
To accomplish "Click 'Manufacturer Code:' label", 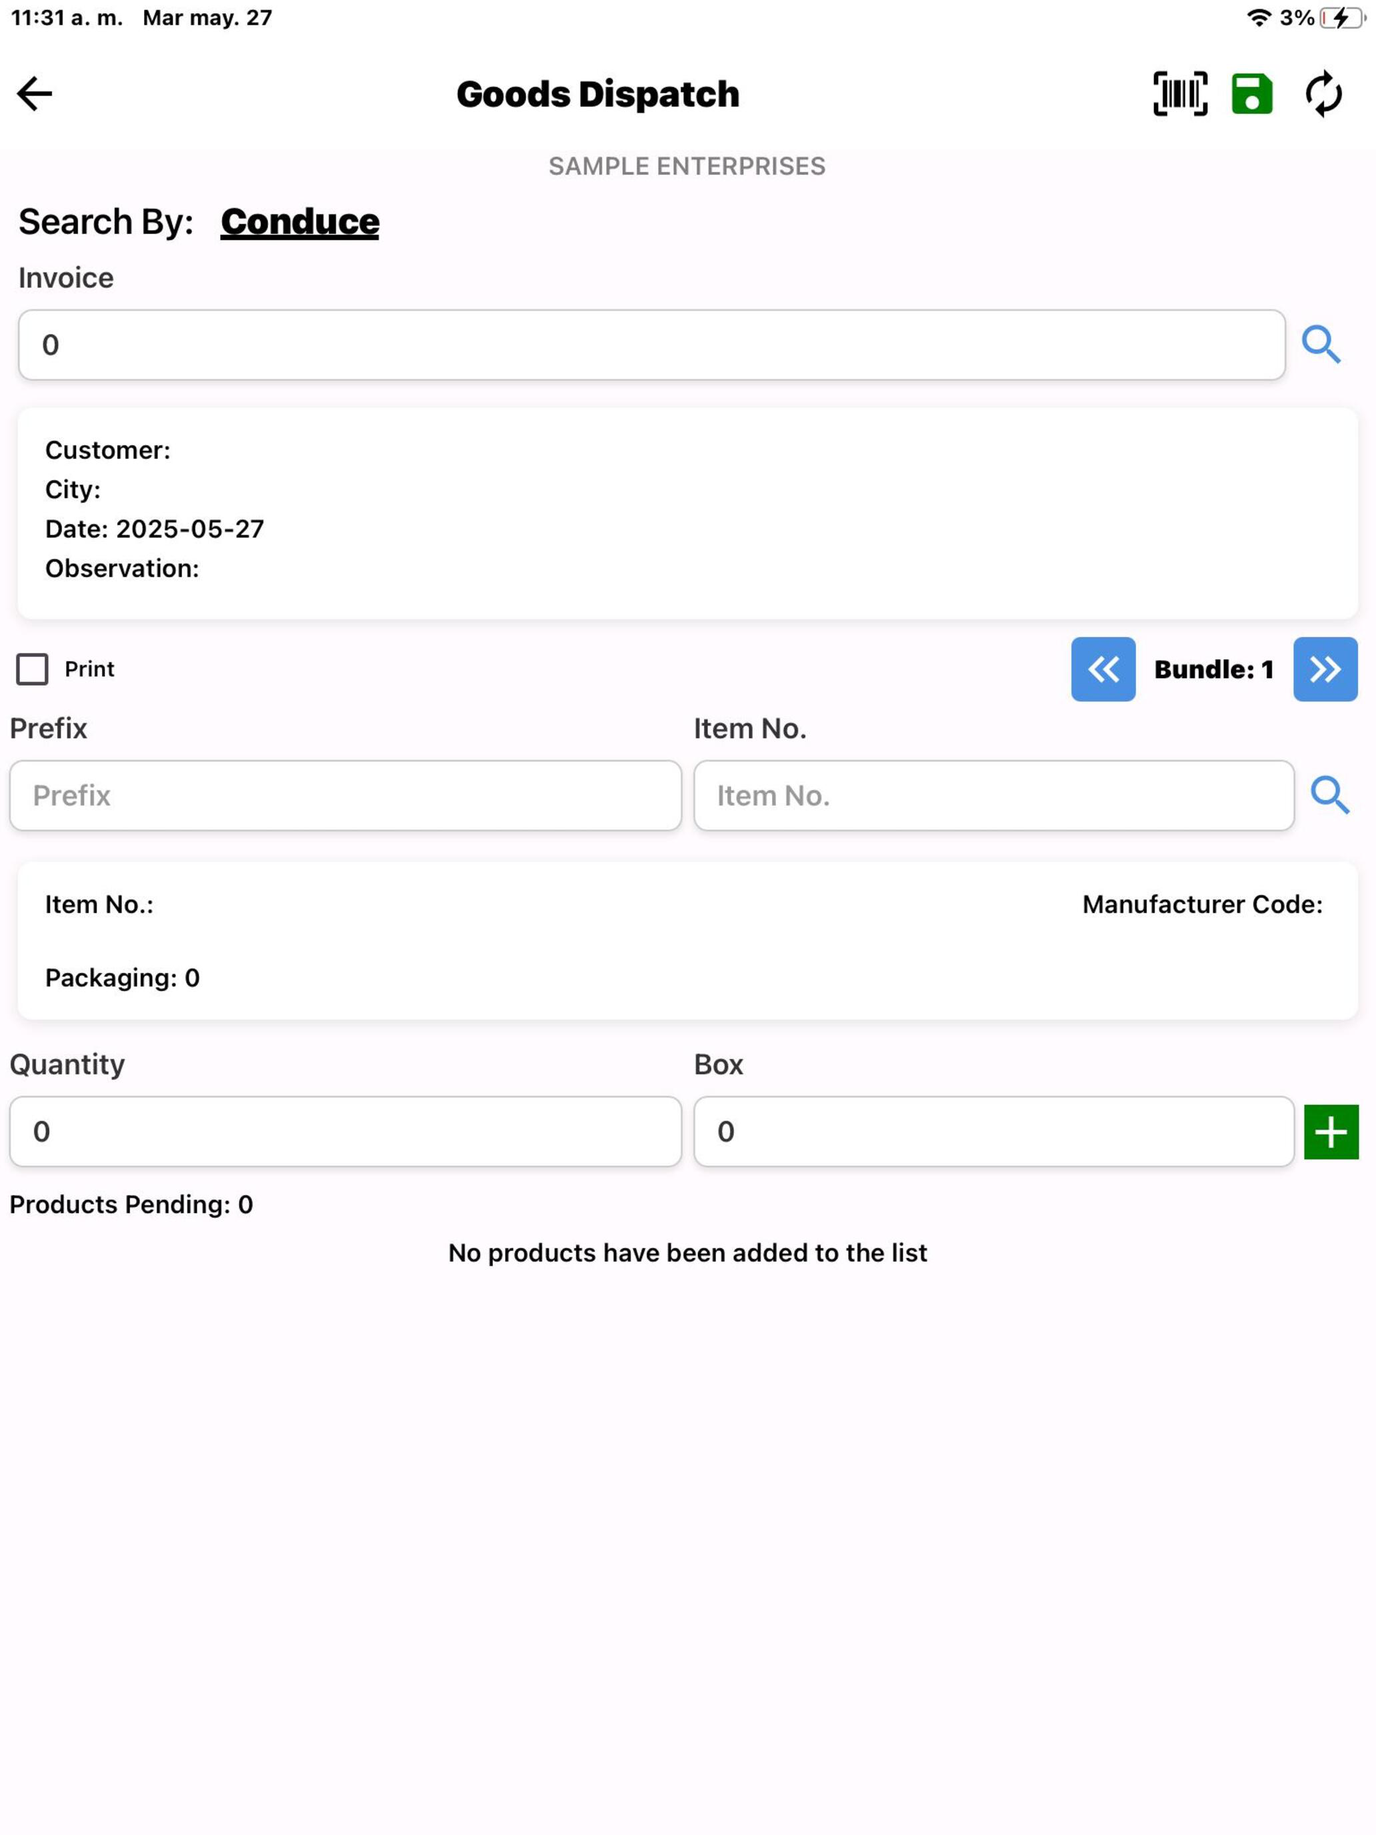I will 1202,904.
